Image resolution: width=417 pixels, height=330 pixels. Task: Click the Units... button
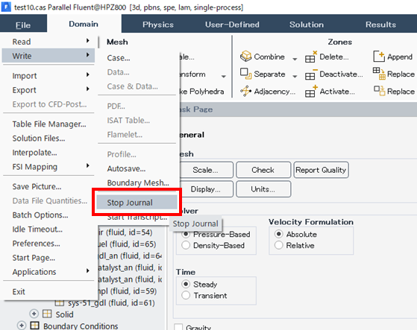(263, 189)
